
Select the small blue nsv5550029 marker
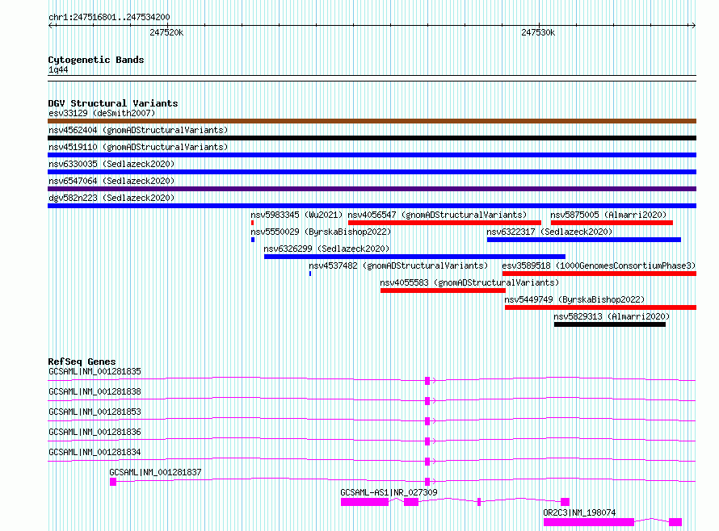click(x=253, y=240)
